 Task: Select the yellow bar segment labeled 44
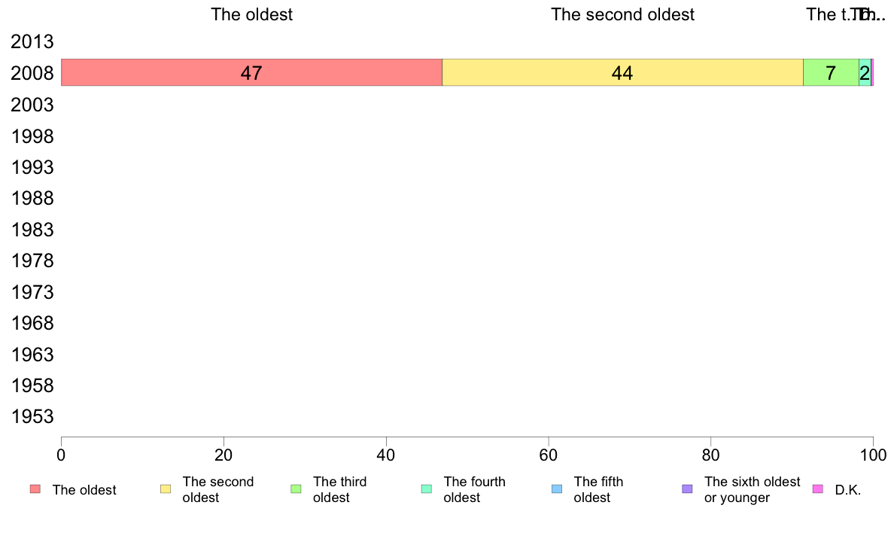coord(622,72)
